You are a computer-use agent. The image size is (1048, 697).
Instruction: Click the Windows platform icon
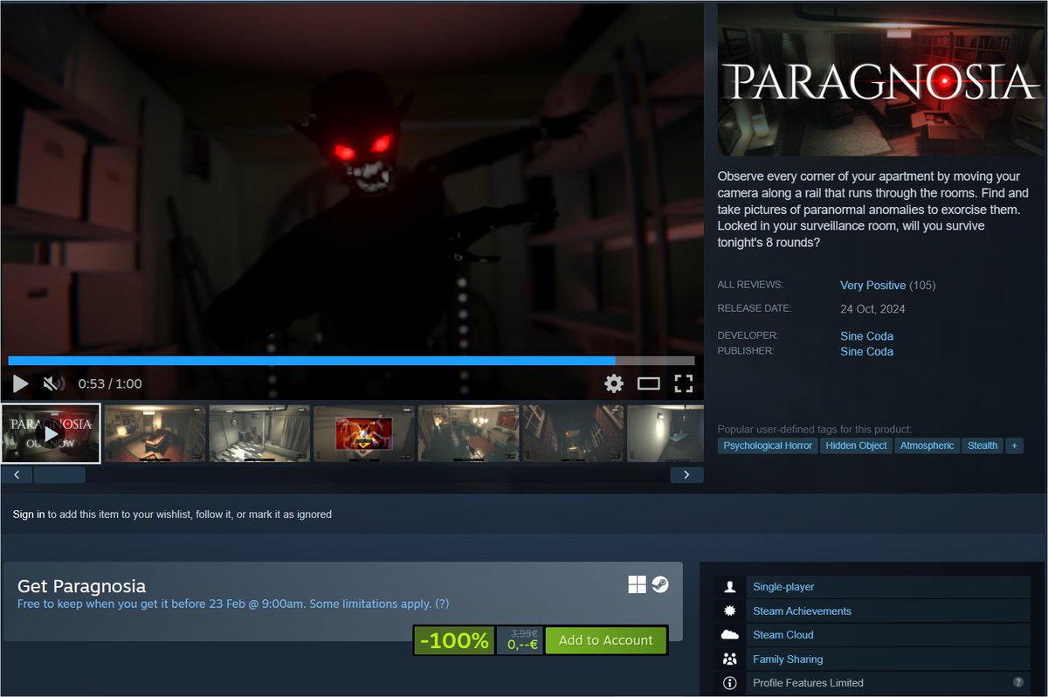click(637, 584)
